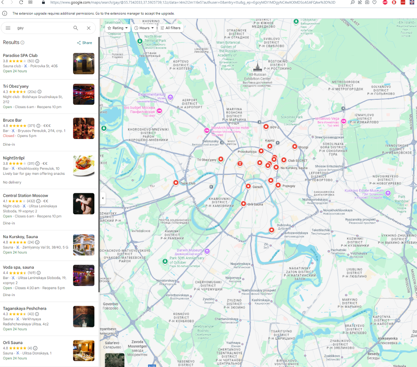
Task: Click the browser heart bookmark icon
Action: click(374, 2)
